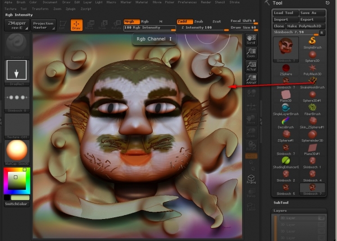Pick the Skin_ZSphere#1 tool

click(x=312, y=121)
